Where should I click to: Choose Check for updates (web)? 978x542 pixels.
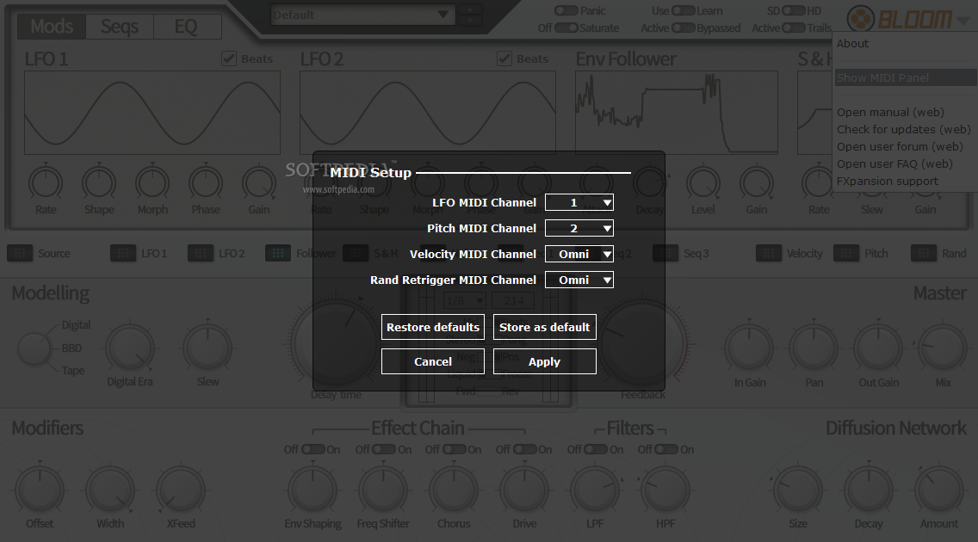pos(906,130)
